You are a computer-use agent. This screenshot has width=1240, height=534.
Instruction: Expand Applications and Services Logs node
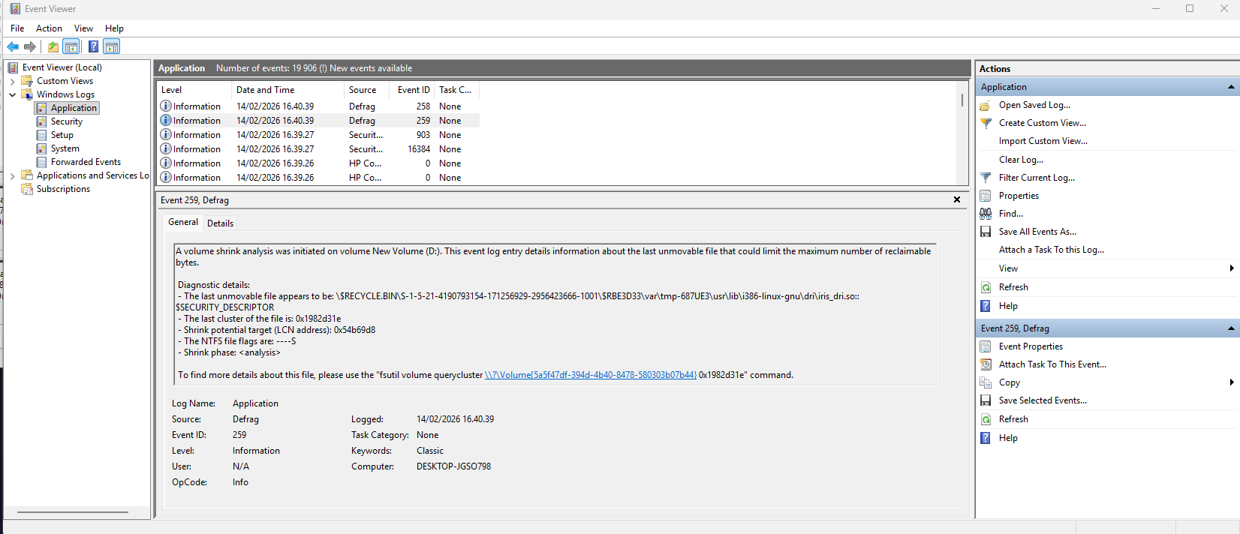coord(12,175)
